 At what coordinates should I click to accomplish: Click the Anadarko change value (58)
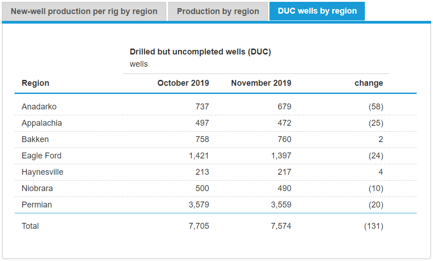point(375,107)
